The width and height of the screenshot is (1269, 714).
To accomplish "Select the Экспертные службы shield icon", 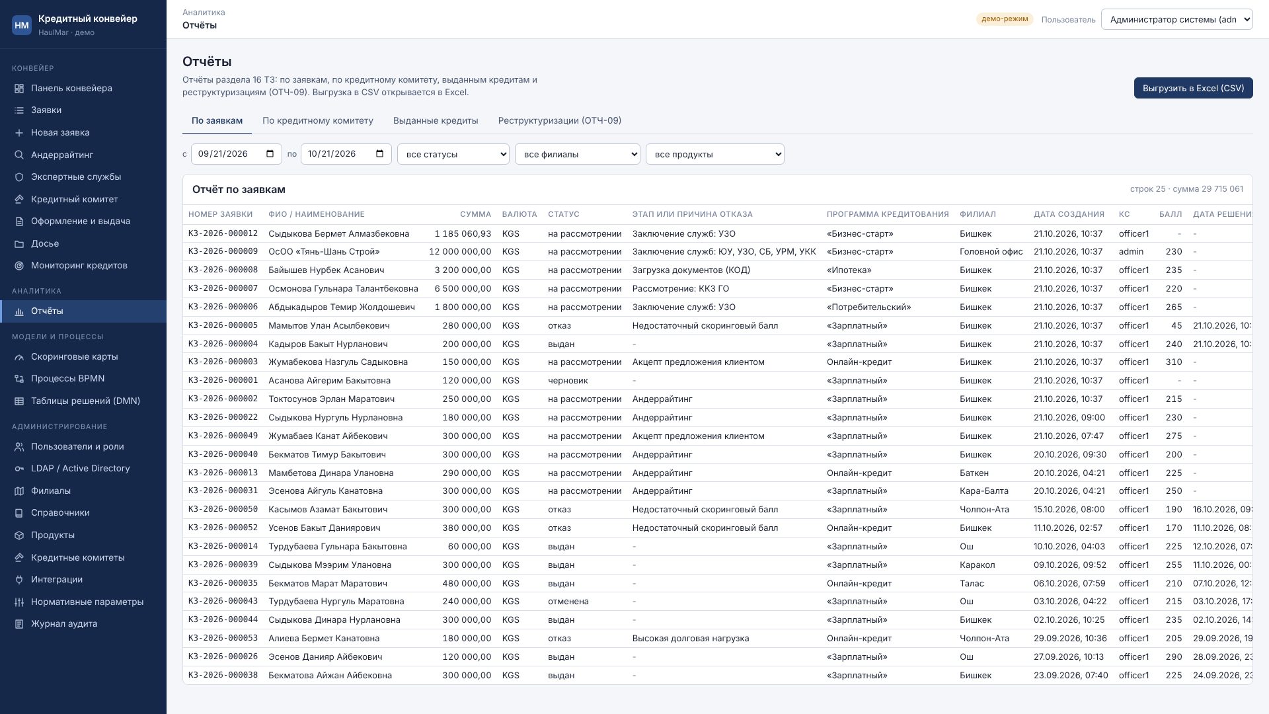I will coord(19,177).
